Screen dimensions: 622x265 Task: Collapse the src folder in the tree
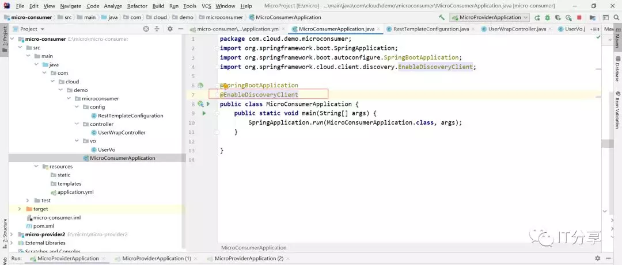(20, 48)
